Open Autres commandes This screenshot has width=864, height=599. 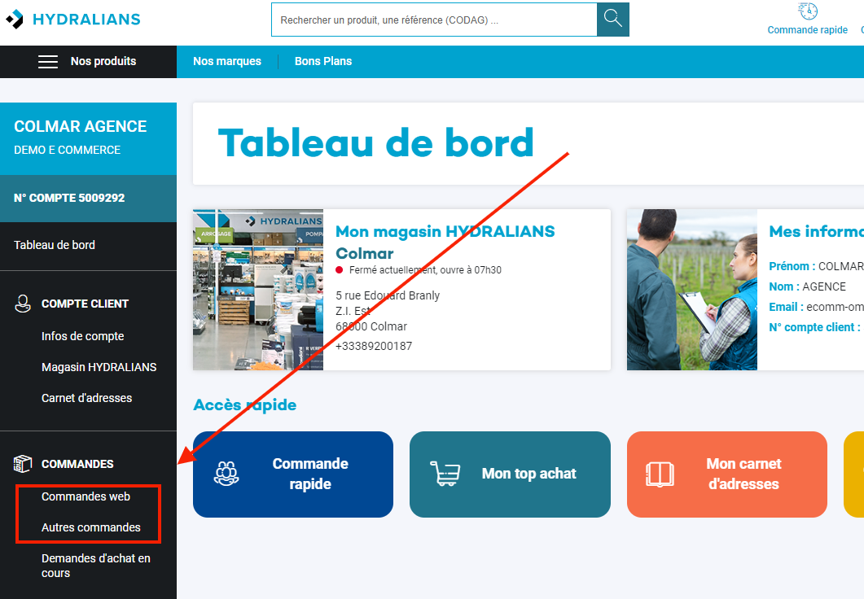pyautogui.click(x=91, y=527)
